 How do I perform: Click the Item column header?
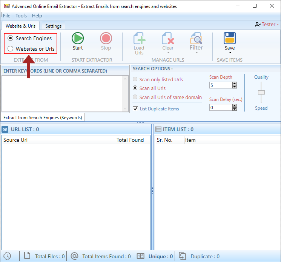[232, 140]
